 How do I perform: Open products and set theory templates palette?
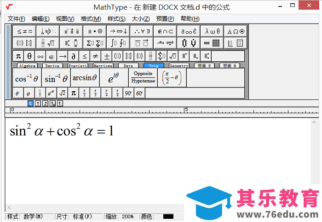click(x=189, y=43)
